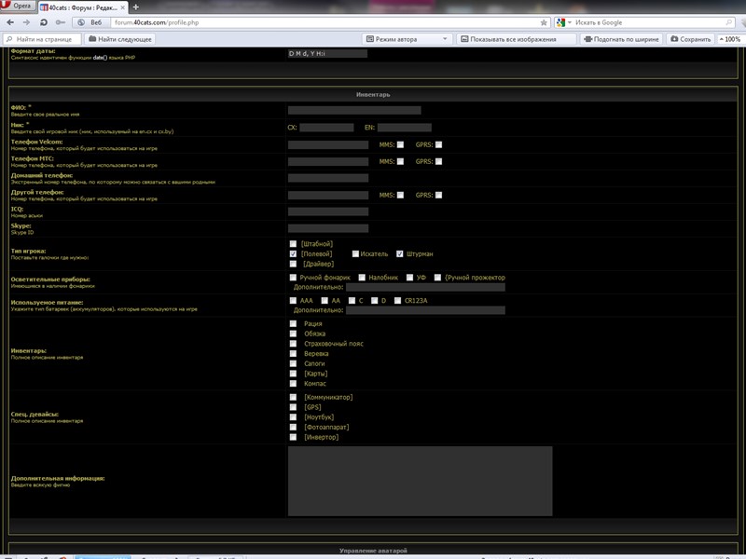Go forward with the browser forward arrow
The image size is (746, 559).
26,22
